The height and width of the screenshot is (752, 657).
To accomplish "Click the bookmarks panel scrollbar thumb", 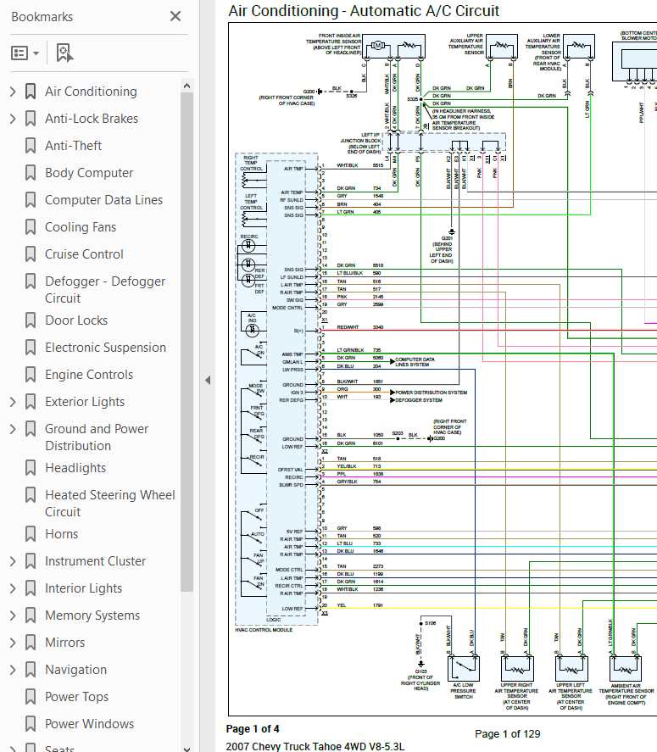I will click(x=187, y=343).
